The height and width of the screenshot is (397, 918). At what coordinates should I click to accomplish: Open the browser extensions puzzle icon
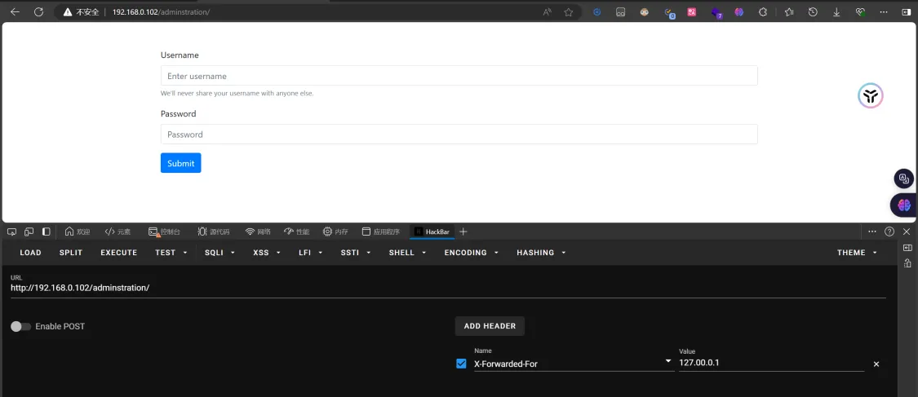763,12
